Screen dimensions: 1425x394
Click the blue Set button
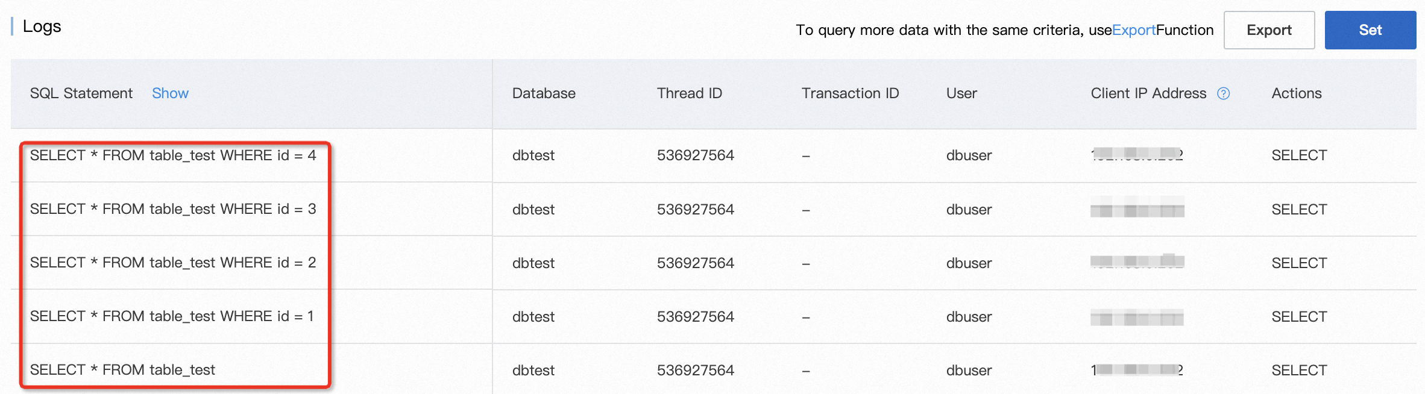tap(1370, 30)
